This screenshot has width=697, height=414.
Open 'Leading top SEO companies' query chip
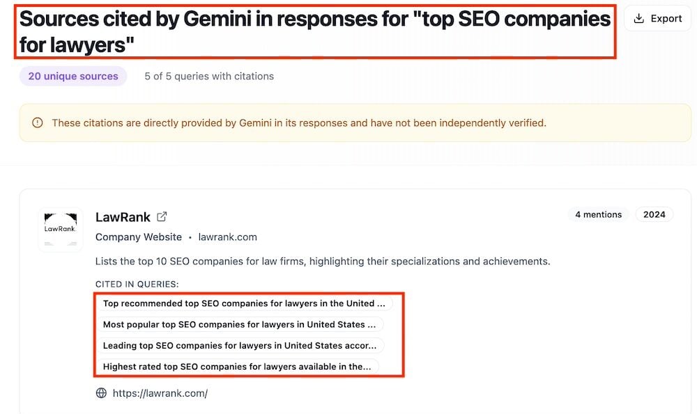coord(240,345)
